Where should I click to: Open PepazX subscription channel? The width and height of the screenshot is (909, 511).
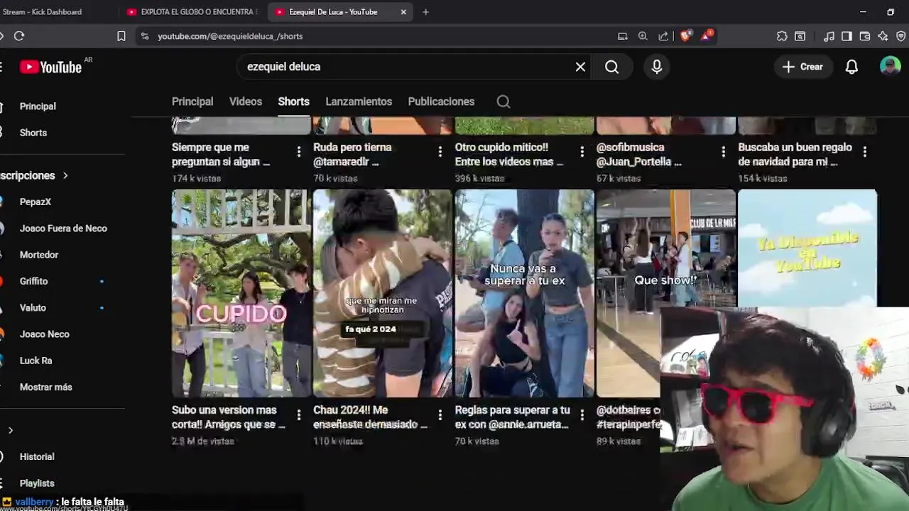tap(36, 202)
